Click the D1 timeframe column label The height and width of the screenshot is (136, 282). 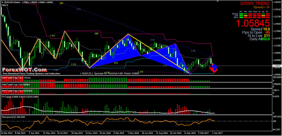tap(268, 12)
